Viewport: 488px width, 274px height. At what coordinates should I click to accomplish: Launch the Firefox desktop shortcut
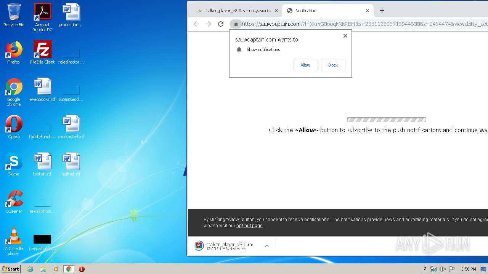(14, 53)
